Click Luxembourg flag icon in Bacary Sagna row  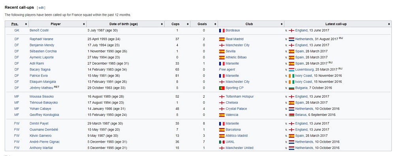click(x=292, y=70)
